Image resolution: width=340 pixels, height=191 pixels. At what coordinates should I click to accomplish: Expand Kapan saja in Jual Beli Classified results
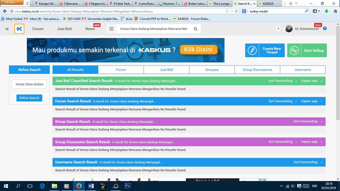pos(312,81)
